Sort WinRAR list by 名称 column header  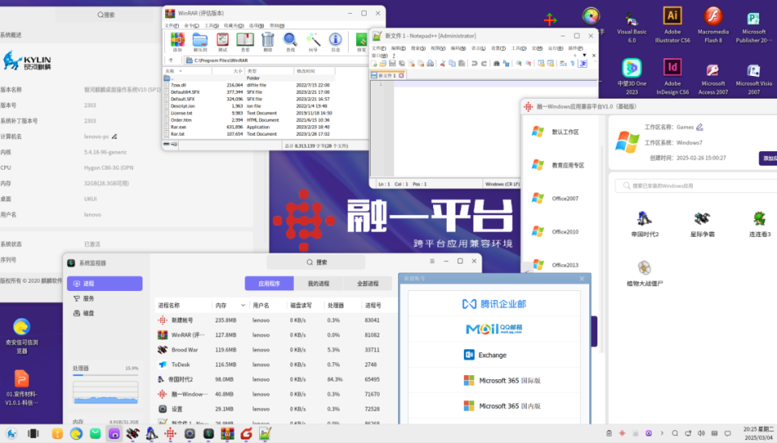pyautogui.click(x=188, y=71)
